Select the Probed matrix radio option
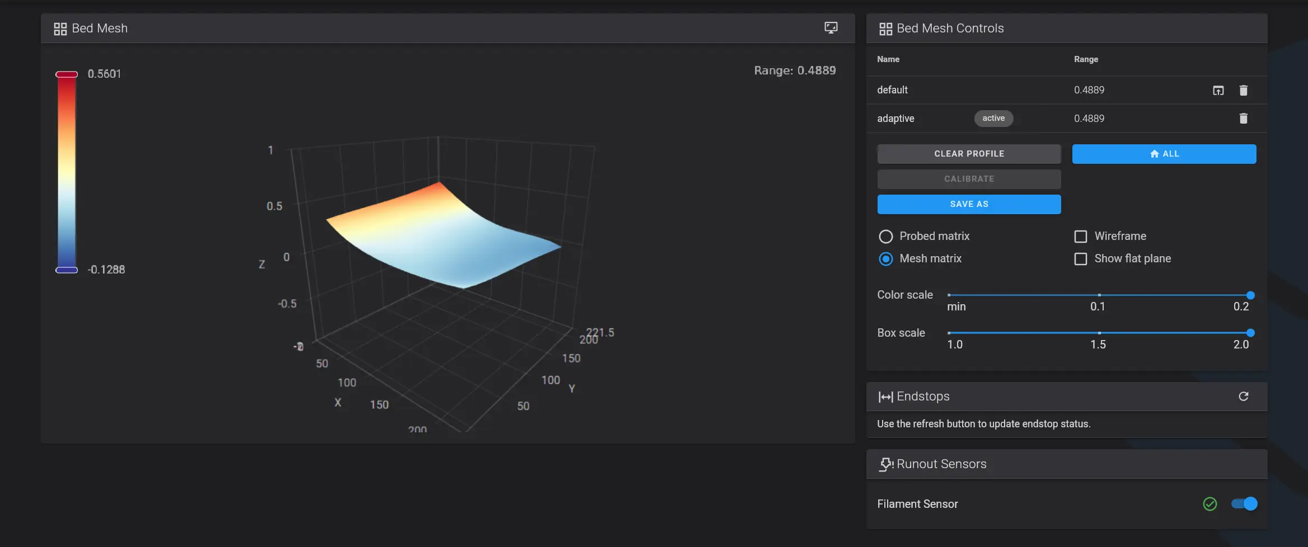1308x547 pixels. tap(885, 237)
